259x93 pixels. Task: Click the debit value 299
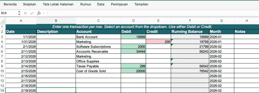[133, 66]
